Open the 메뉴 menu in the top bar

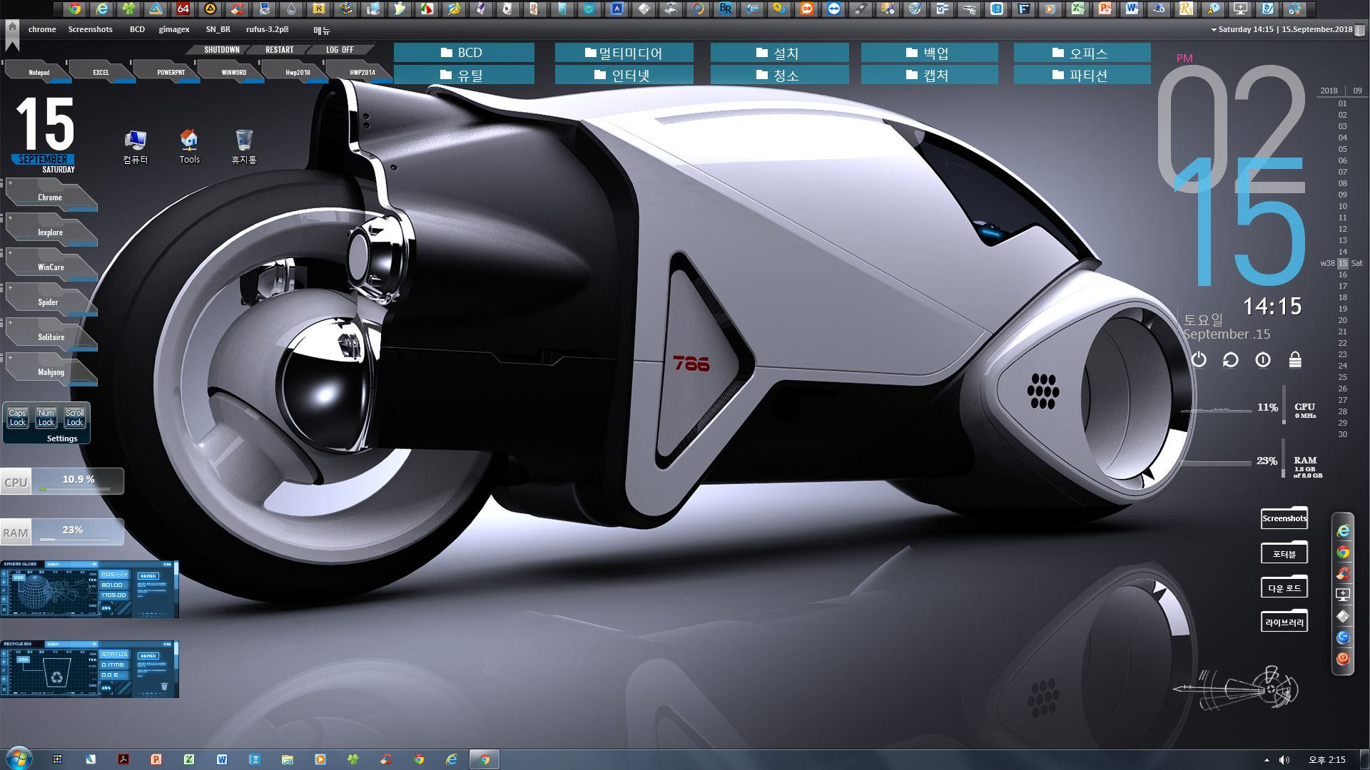click(322, 30)
